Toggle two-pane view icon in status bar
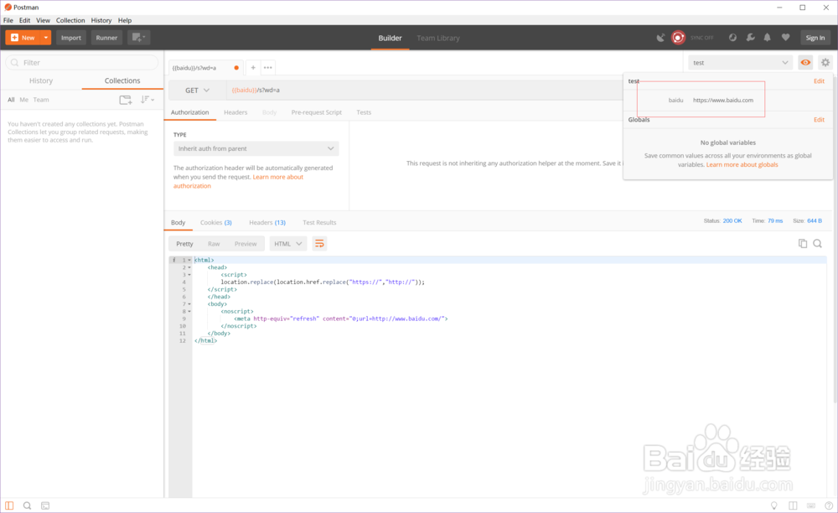The width and height of the screenshot is (838, 513). 793,505
